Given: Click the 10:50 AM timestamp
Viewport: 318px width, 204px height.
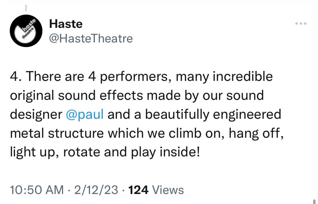Looking at the screenshot, I should tap(37, 190).
